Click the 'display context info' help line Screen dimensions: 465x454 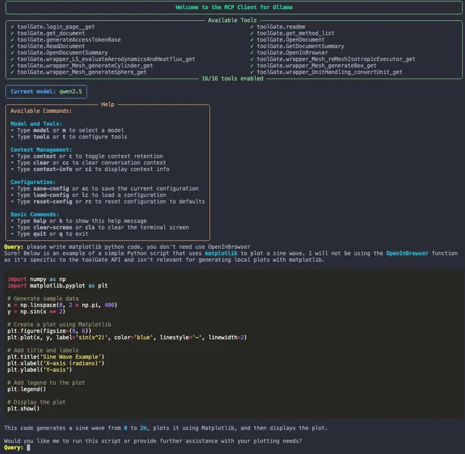(90, 170)
